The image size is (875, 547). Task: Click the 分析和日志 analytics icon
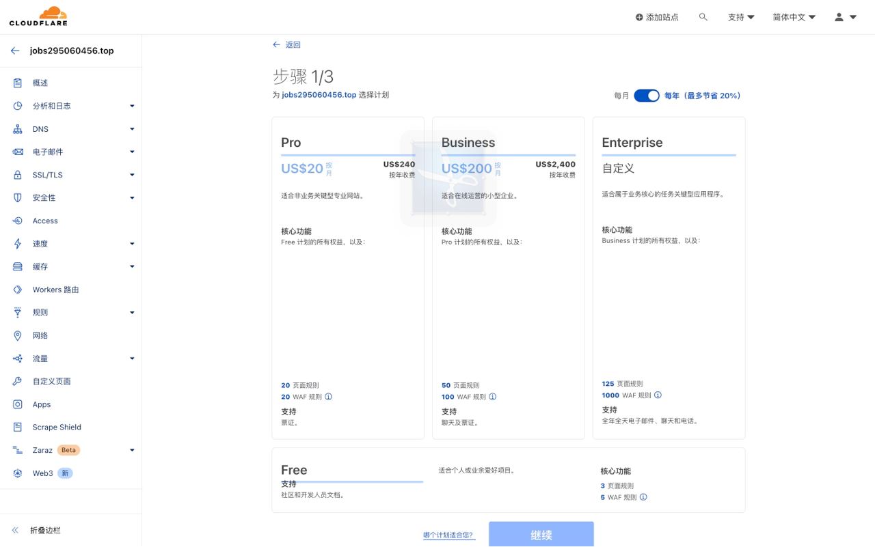click(x=18, y=106)
